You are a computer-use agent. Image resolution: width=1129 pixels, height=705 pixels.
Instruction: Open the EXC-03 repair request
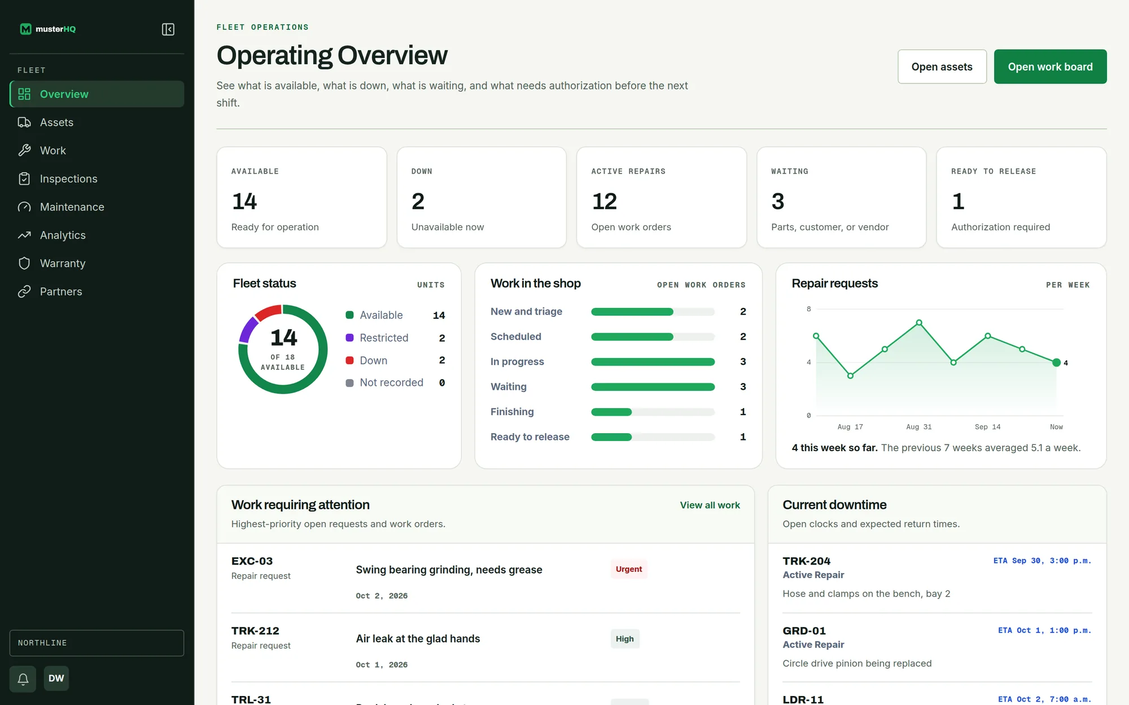click(x=485, y=578)
